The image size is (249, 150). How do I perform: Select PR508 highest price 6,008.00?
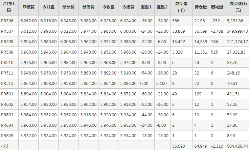pyautogui.click(x=68, y=41)
